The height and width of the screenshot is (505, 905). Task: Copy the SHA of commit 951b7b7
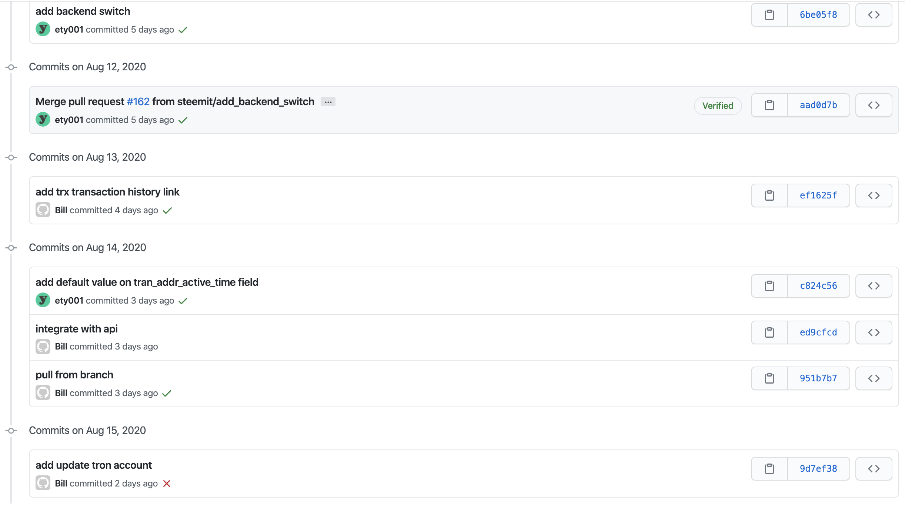coord(769,378)
